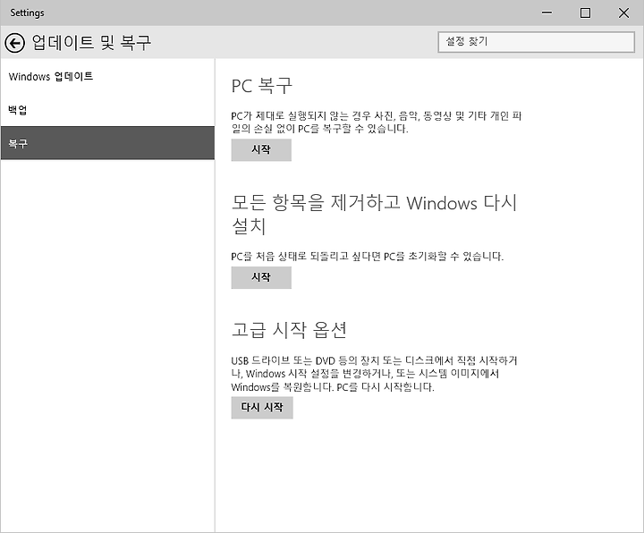Select 복구 in the sidebar
The width and height of the screenshot is (644, 533).
[107, 143]
